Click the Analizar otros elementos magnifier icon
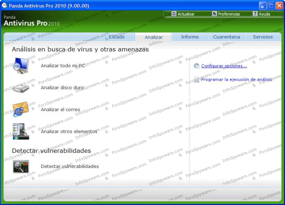The width and height of the screenshot is (285, 205). tap(21, 132)
